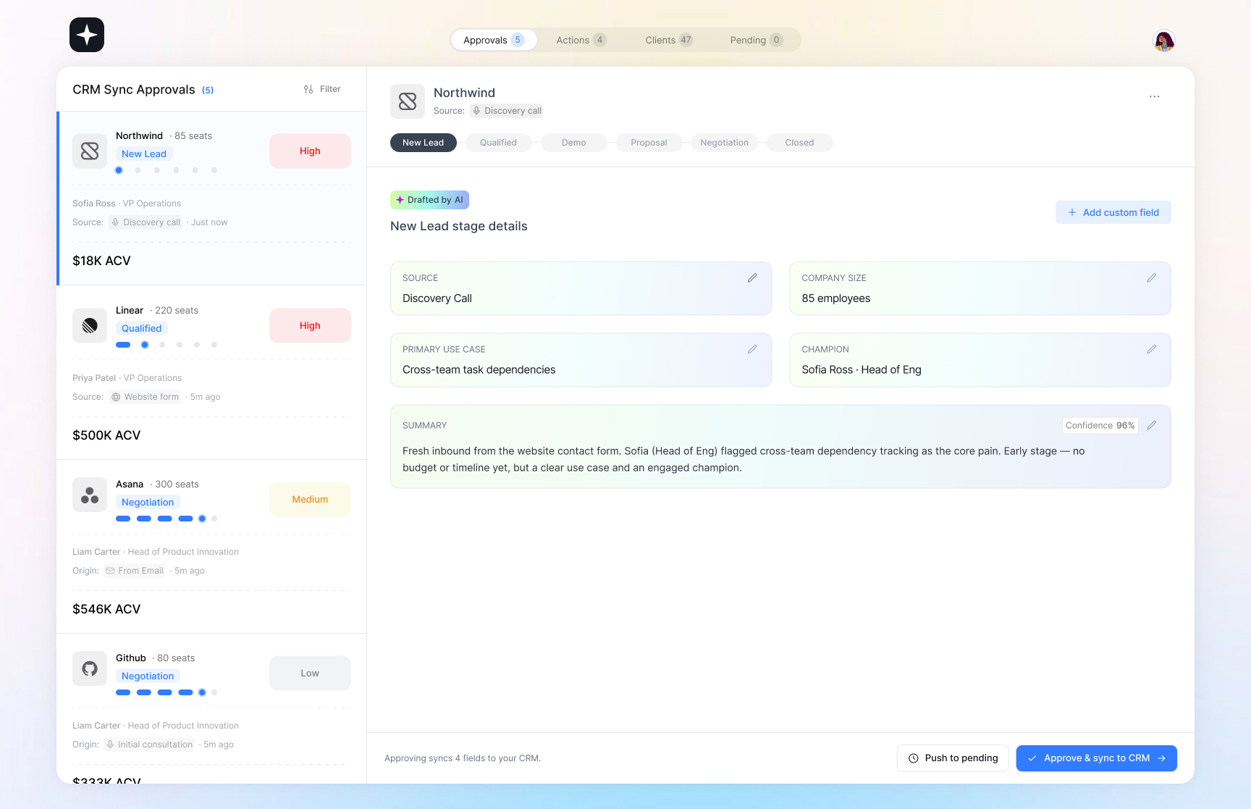Click the $500K ACV value
Image resolution: width=1251 pixels, height=809 pixels.
106,435
